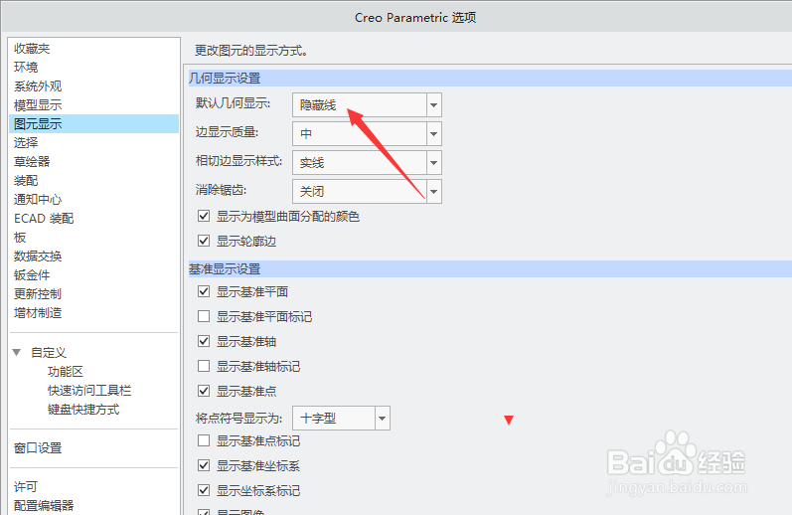Screen dimensions: 792x515
Task: Toggle 显示基准轴 checkbox
Action: pos(204,342)
